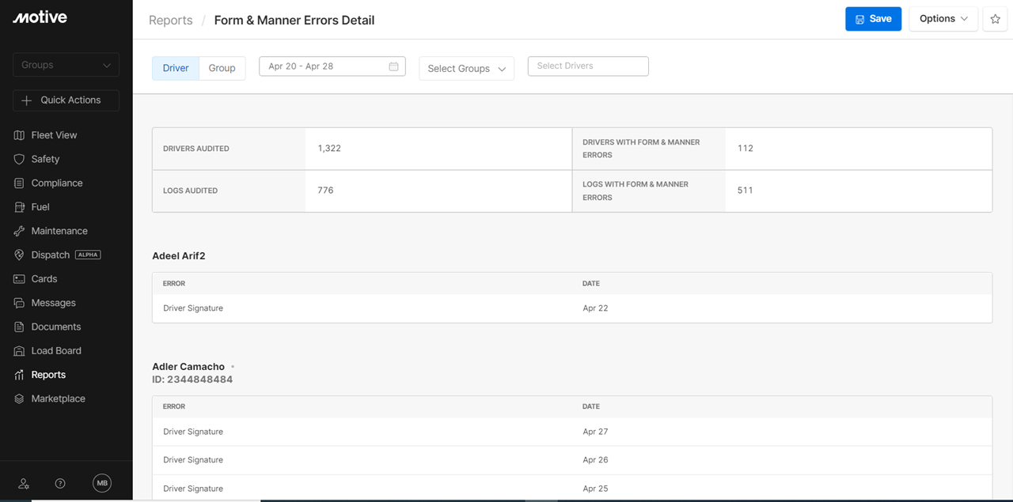Screen dimensions: 1013x502
Task: Switch report view to Group
Action: click(x=222, y=68)
